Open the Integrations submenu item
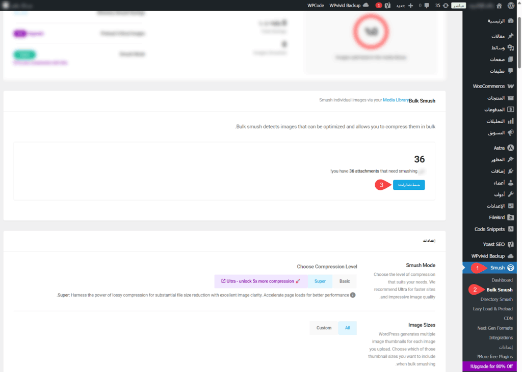This screenshot has width=522, height=372. 501,338
